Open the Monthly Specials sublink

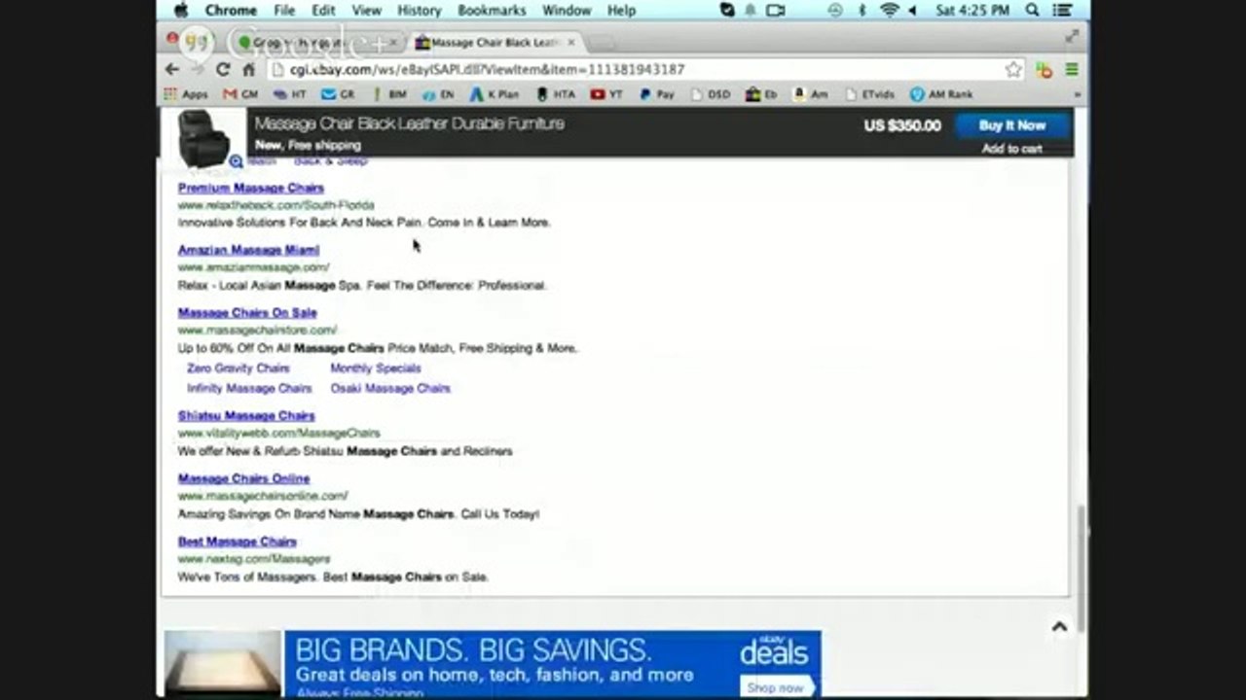click(376, 368)
